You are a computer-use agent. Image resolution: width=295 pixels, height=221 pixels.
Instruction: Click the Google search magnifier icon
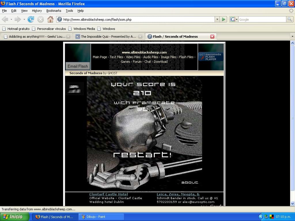tap(290, 19)
